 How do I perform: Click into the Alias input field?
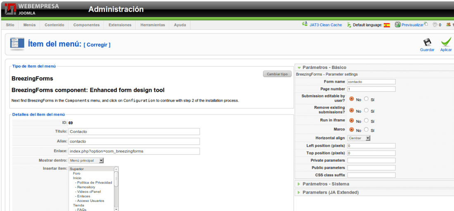point(134,142)
